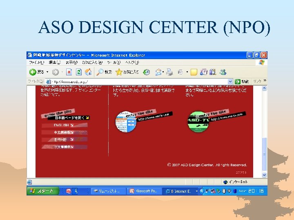Open the Help menu
The height and width of the screenshot is (220, 294).
132,62
